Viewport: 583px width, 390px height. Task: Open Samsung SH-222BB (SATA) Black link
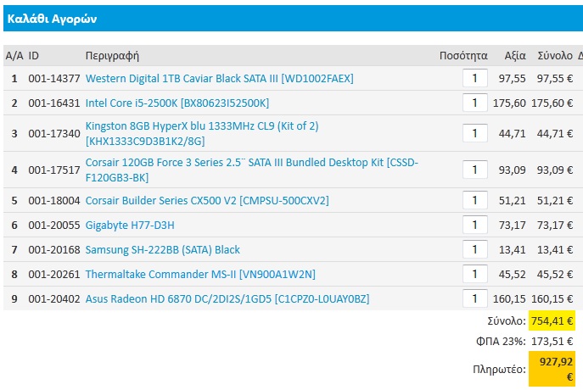coord(162,249)
